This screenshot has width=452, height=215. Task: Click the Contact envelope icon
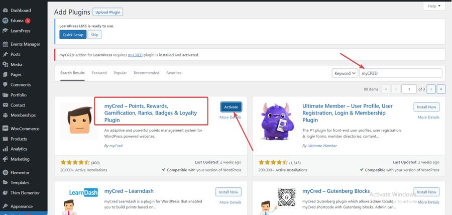point(5,105)
